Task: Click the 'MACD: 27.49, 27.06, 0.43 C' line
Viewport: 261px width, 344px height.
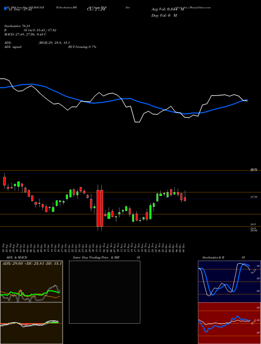Action: pos(25,34)
